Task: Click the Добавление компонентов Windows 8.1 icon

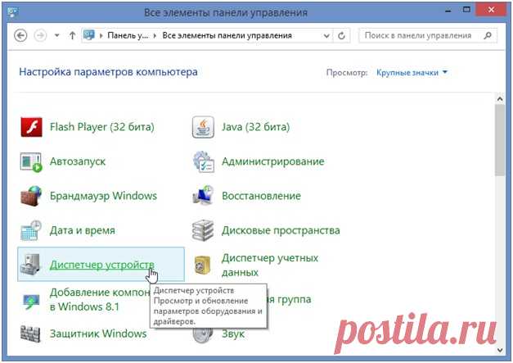Action: click(x=31, y=301)
